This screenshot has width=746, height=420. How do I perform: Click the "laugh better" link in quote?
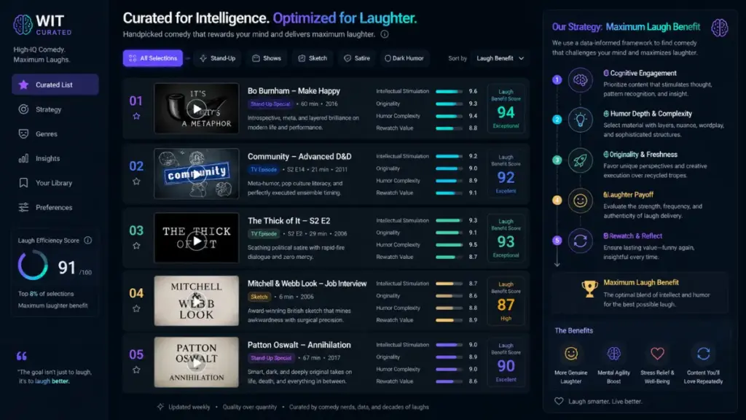pyautogui.click(x=52, y=381)
